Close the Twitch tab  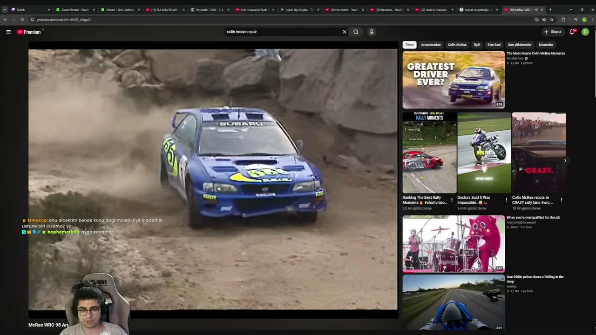pos(49,10)
